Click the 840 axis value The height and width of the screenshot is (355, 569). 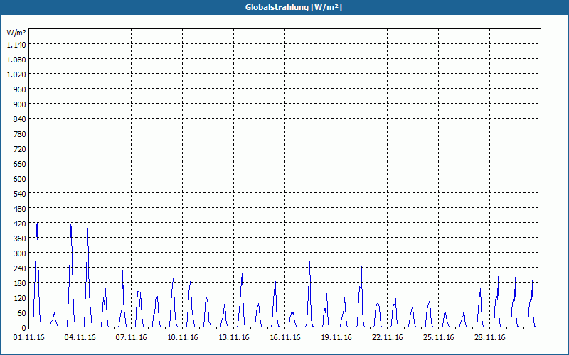tap(20, 119)
